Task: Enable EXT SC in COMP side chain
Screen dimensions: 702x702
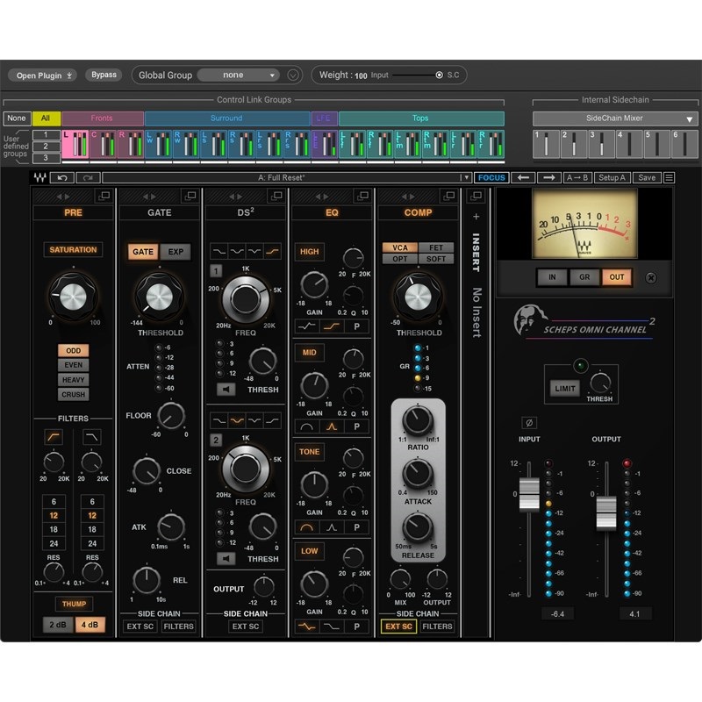Action: pos(398,627)
